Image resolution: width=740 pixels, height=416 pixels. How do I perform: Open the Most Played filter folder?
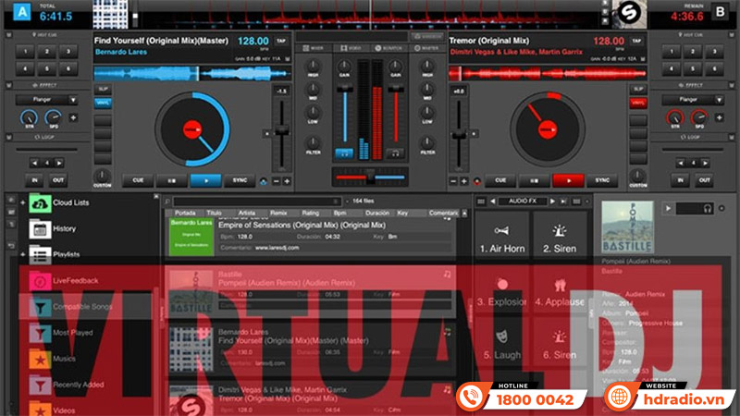coord(40,334)
